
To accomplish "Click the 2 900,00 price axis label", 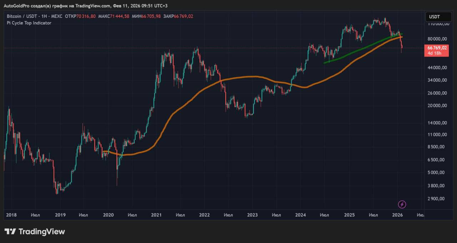I will pos(437,199).
